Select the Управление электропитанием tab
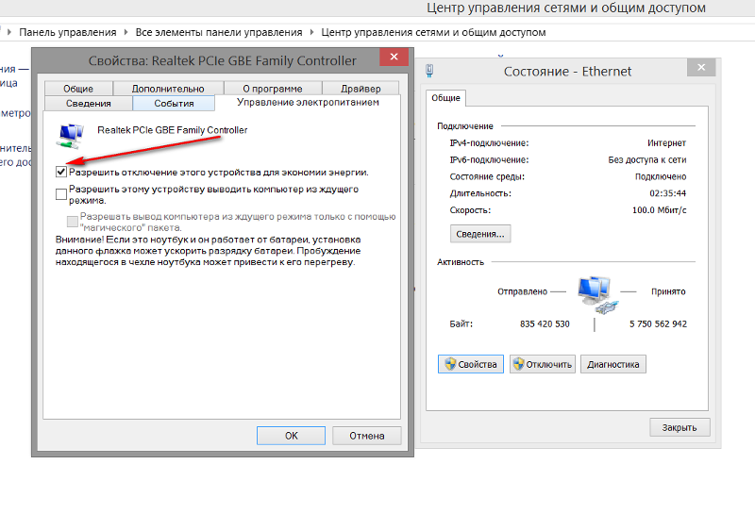This screenshot has width=755, height=530. (308, 102)
